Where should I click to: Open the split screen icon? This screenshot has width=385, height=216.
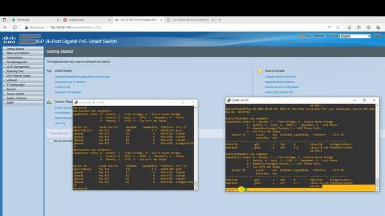(349, 27)
